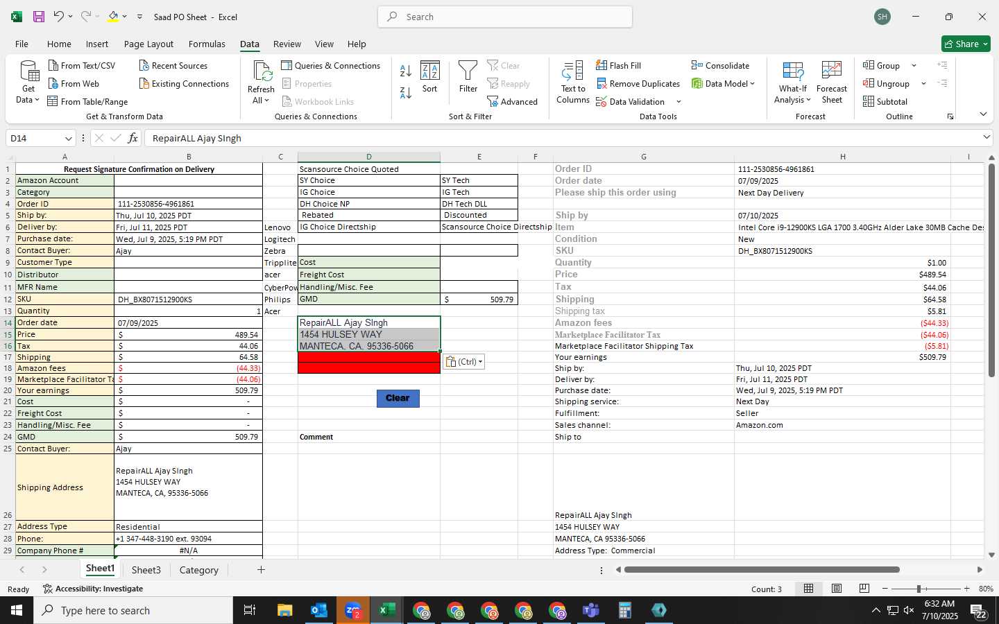
Task: Open Consolidate tool
Action: [x=720, y=66]
